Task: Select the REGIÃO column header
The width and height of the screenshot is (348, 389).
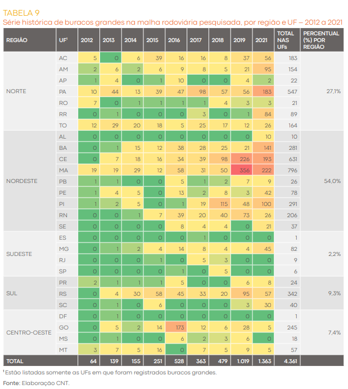Action: pos(17,40)
